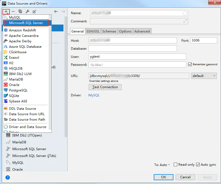Expand the Comment field with the arrows icon
Viewport: 221px width, 184px height.
(x=185, y=21)
